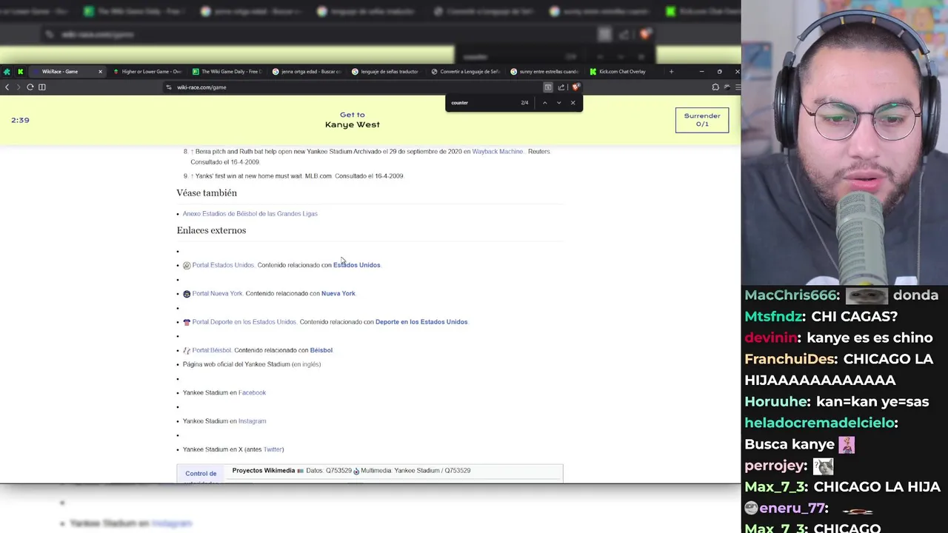Open Anexo:Estadios de Béisbol de las Grandes Ligas
The height and width of the screenshot is (533, 948).
click(250, 214)
